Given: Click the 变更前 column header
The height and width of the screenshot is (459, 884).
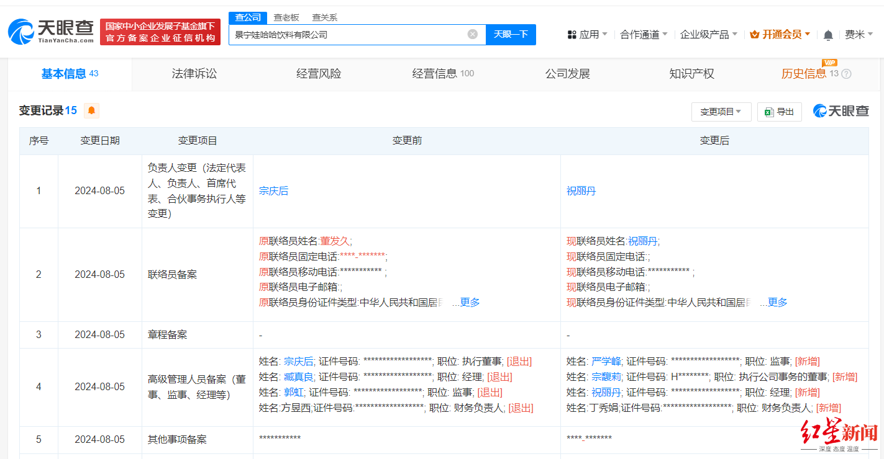Looking at the screenshot, I should (407, 141).
